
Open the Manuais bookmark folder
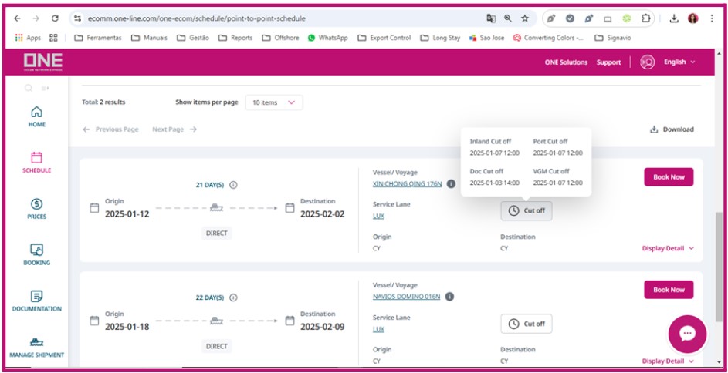[149, 38]
